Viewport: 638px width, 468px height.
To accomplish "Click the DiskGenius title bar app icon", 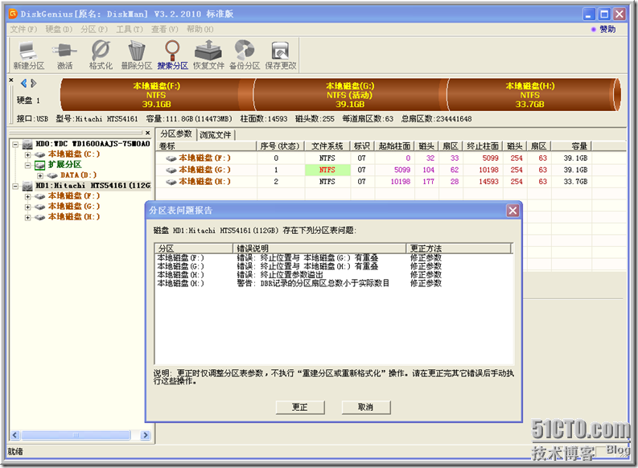I will (13, 14).
